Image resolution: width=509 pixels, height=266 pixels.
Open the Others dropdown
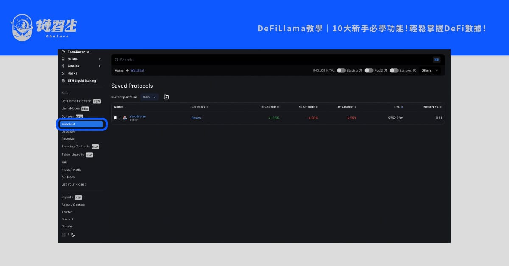click(x=430, y=71)
